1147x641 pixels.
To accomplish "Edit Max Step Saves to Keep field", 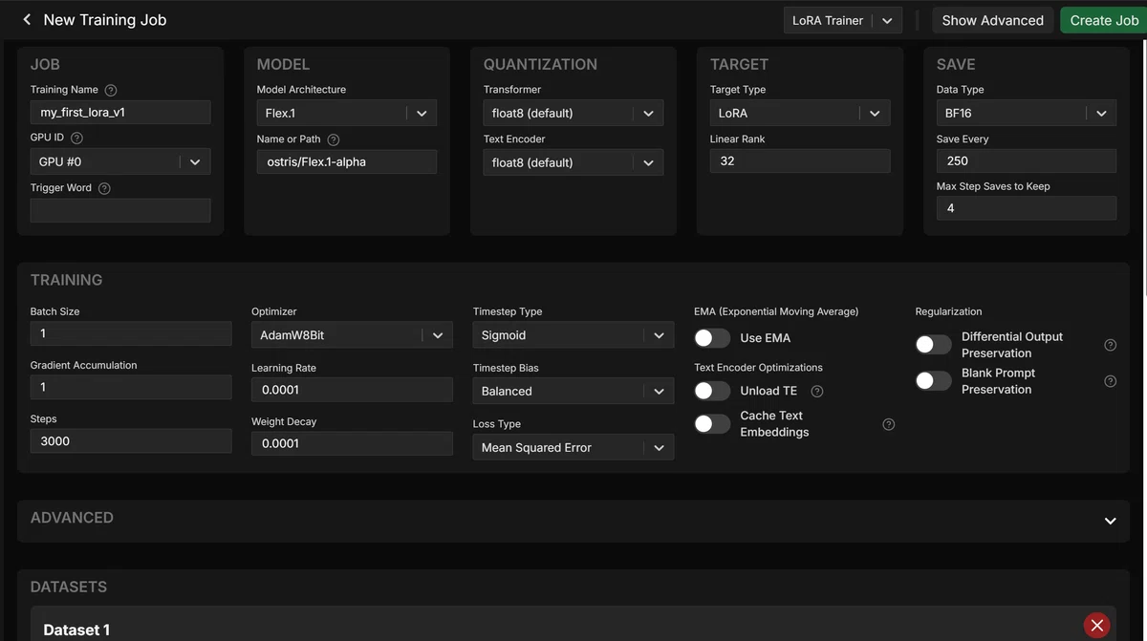I will click(1027, 208).
